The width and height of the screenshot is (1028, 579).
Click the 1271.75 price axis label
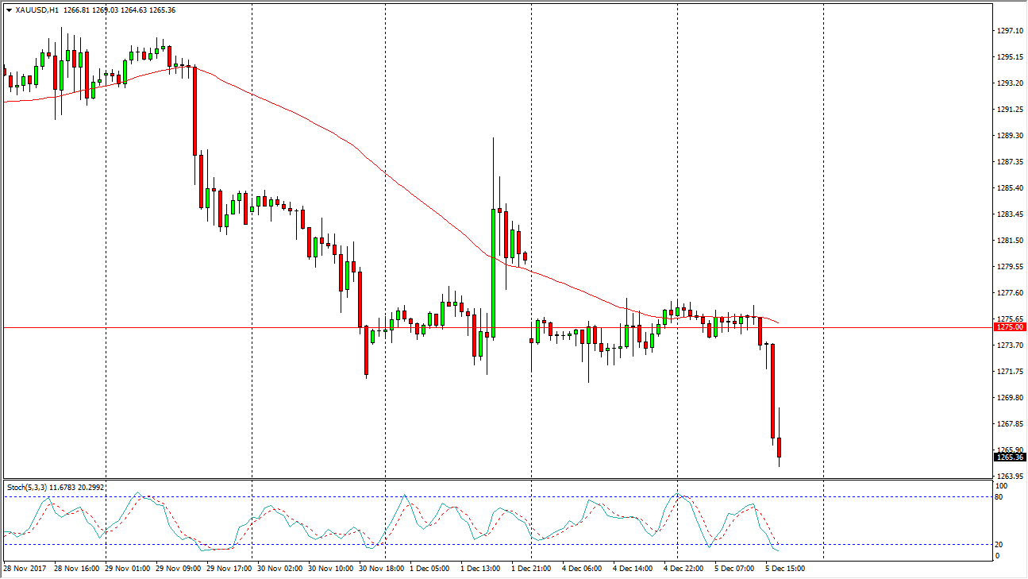click(x=1008, y=372)
